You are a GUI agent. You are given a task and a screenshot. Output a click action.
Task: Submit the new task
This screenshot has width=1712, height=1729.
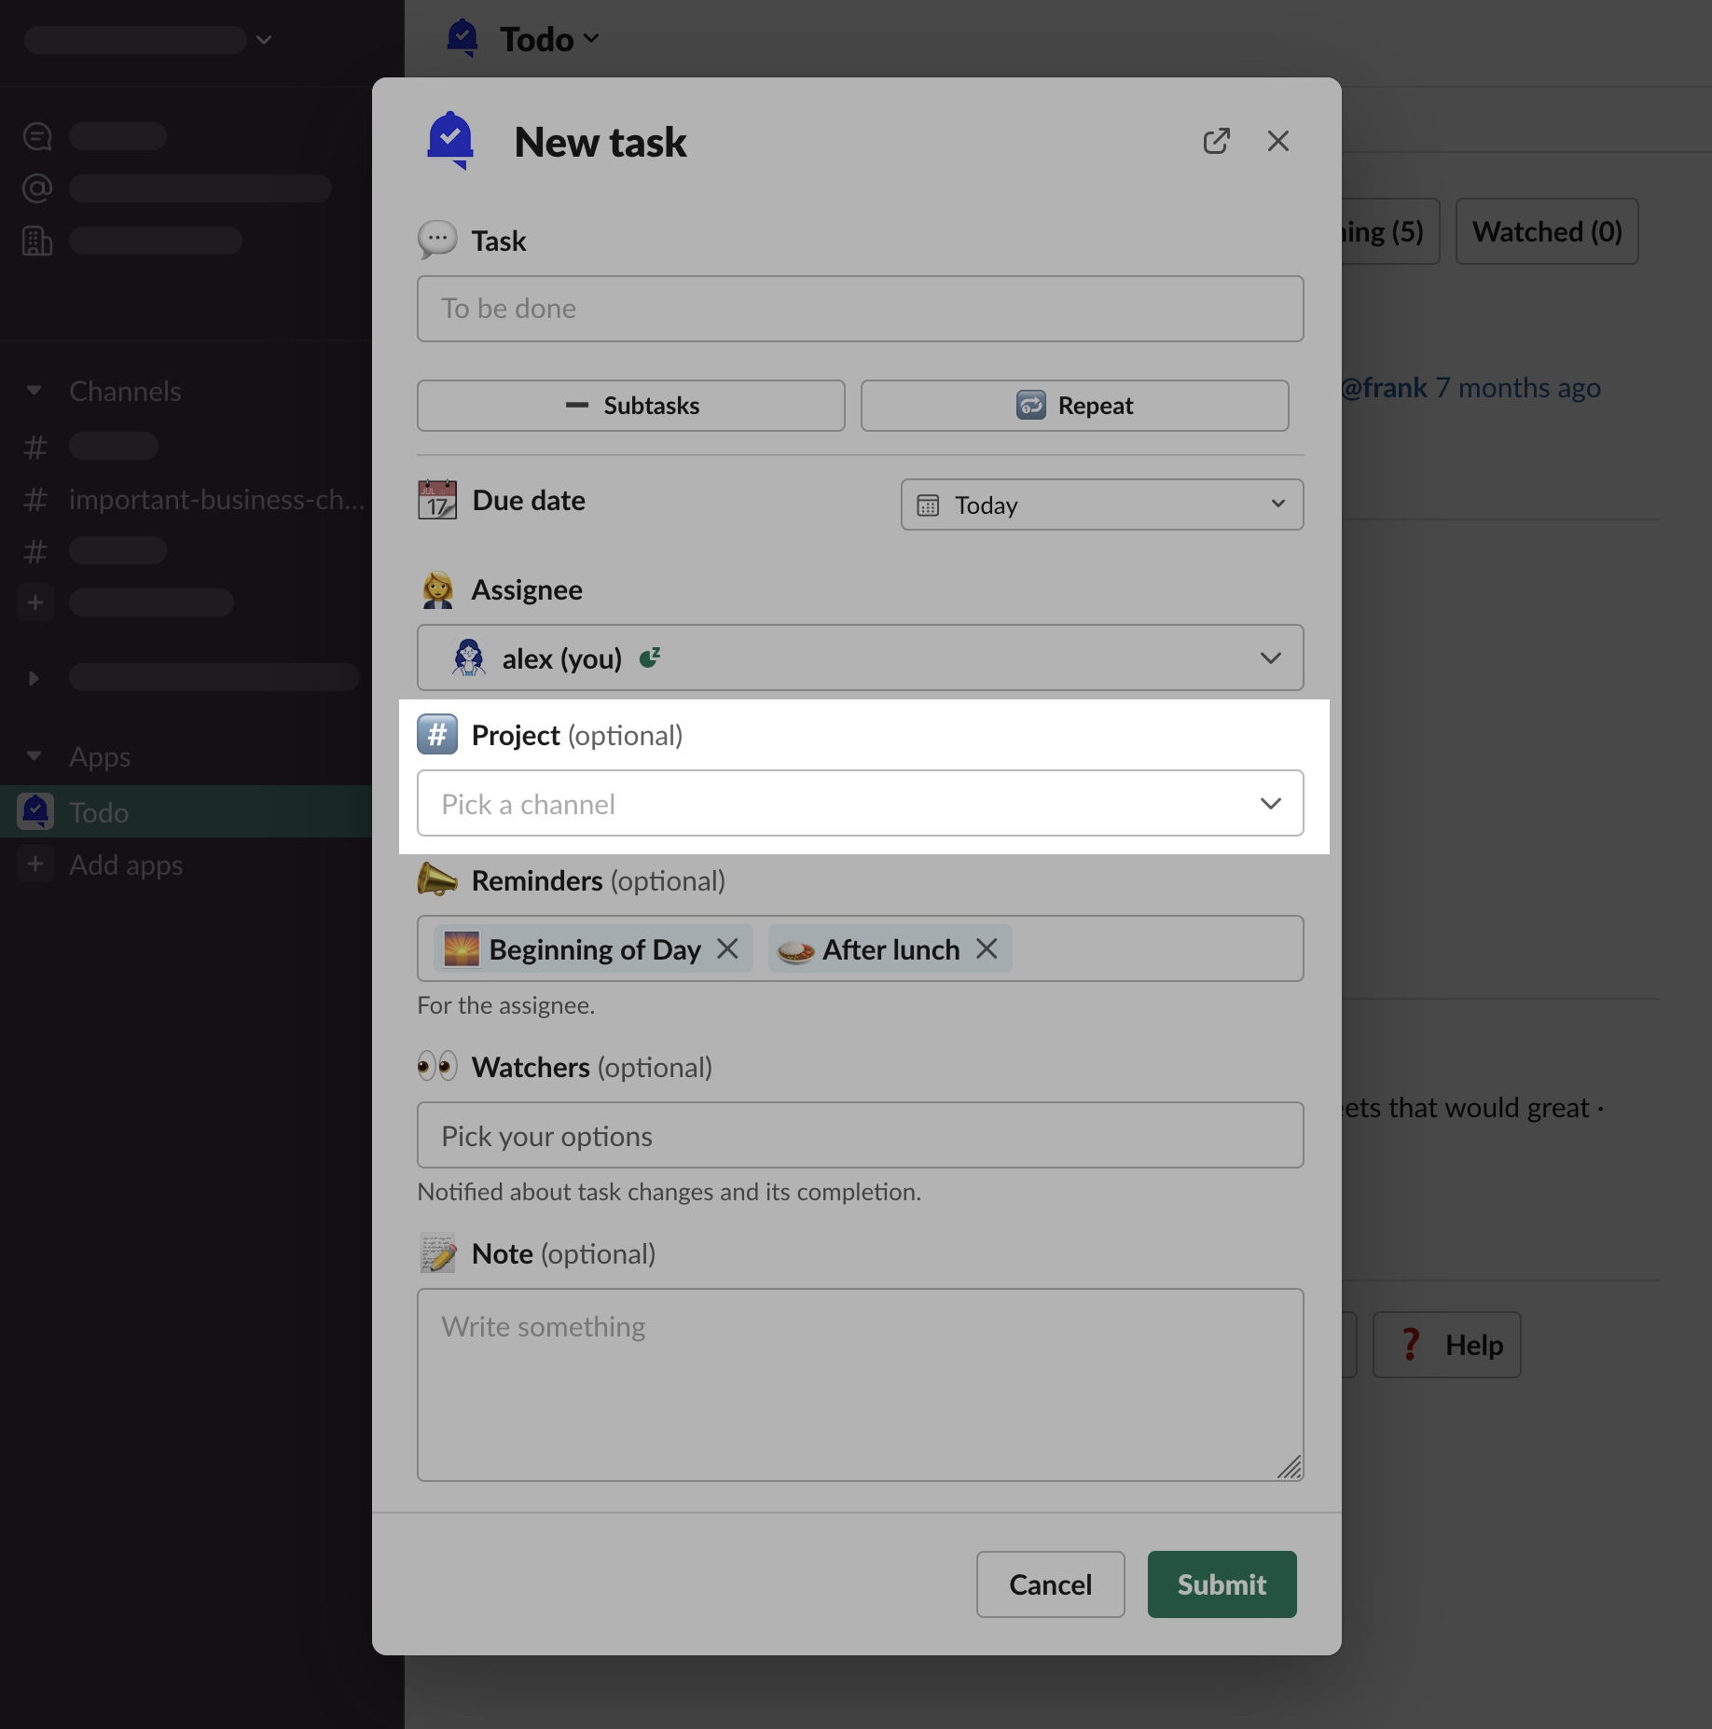tap(1221, 1584)
